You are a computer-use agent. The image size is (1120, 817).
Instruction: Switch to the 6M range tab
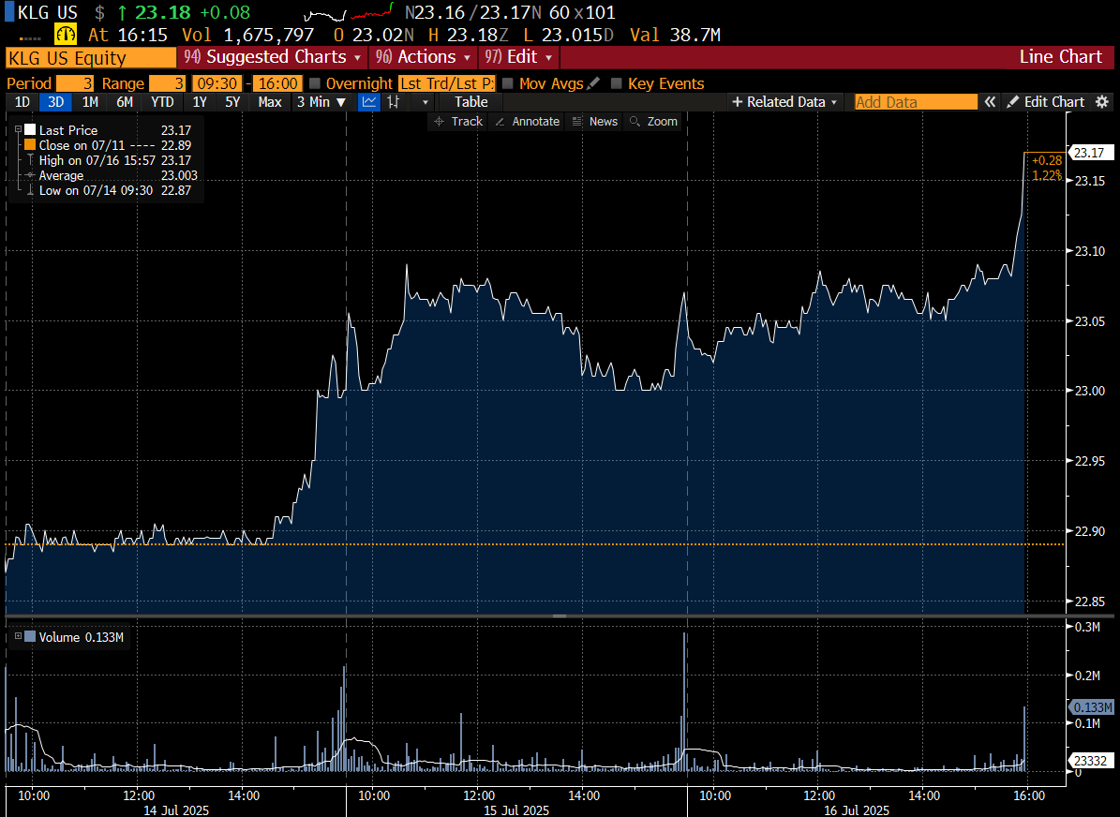pyautogui.click(x=125, y=102)
